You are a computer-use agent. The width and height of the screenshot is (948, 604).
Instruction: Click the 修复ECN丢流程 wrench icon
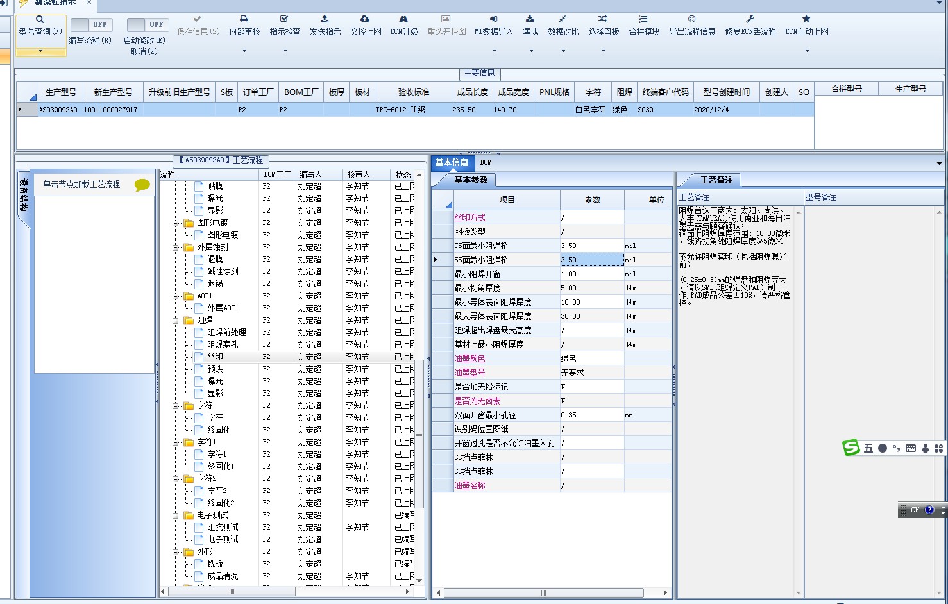pos(750,19)
